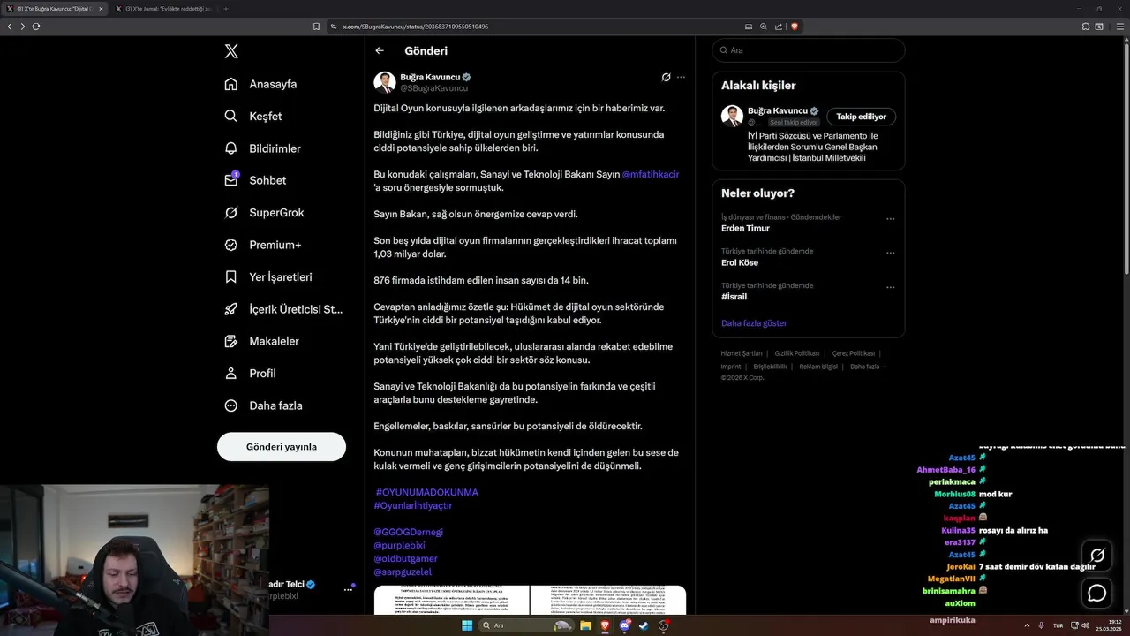The image size is (1130, 636).
Task: Go back with the Gönderi arrow
Action: [380, 50]
